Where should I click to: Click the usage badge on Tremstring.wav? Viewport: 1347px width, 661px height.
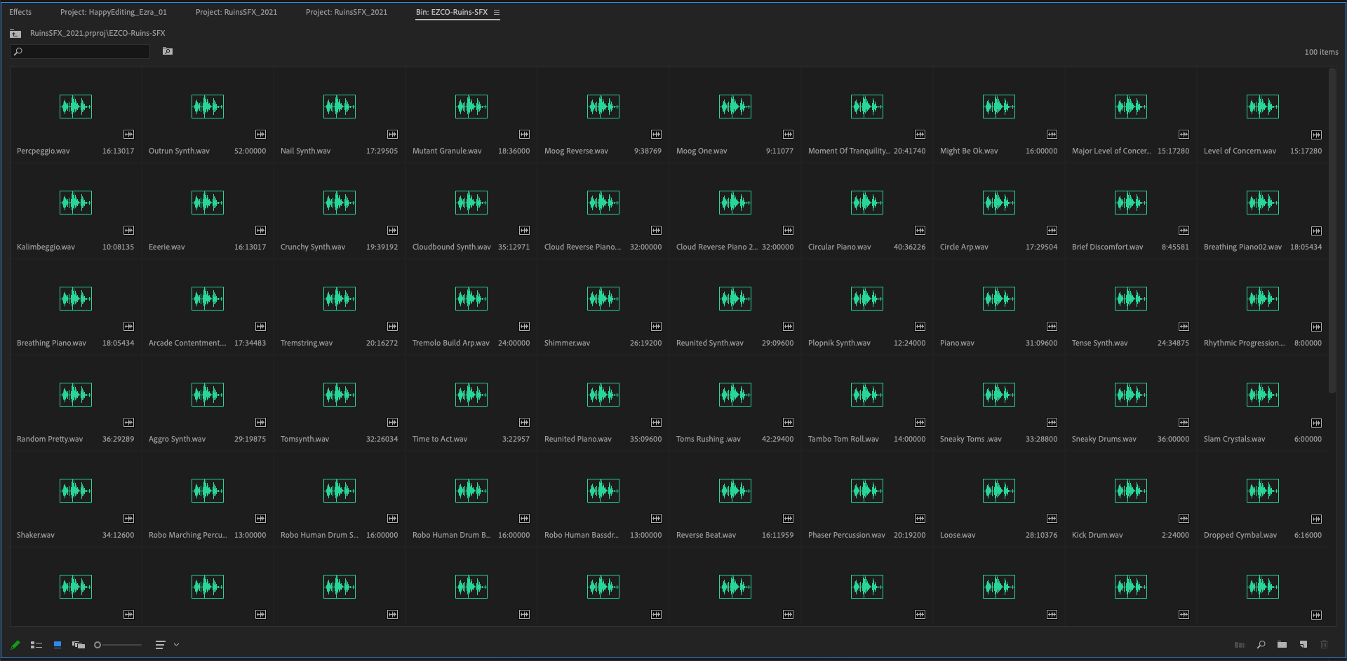pyautogui.click(x=392, y=326)
